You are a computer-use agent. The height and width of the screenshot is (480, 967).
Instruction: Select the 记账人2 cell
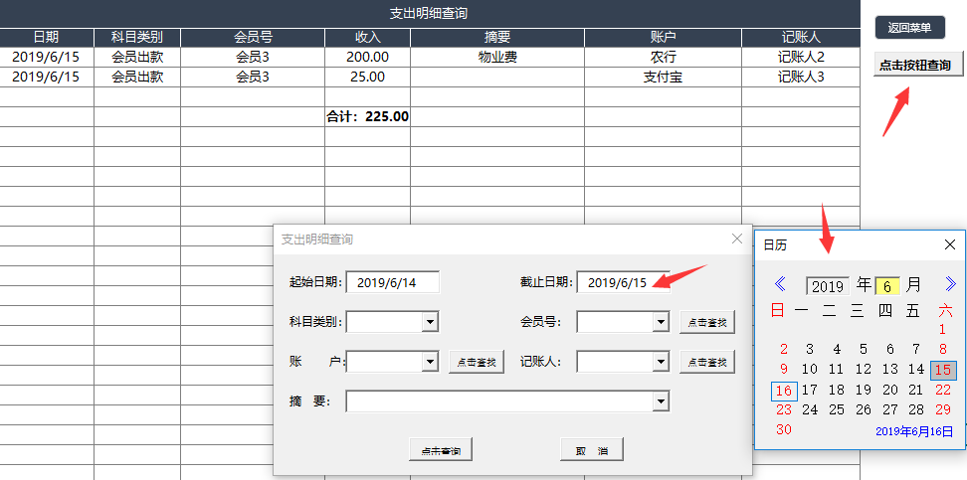tap(801, 58)
